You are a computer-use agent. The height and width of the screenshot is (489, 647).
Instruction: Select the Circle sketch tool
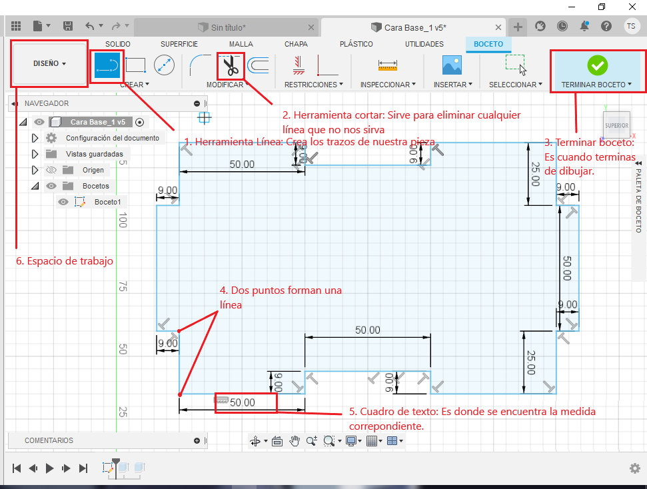pyautogui.click(x=164, y=65)
